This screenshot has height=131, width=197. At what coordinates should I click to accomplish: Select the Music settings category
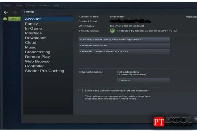coord(48,47)
